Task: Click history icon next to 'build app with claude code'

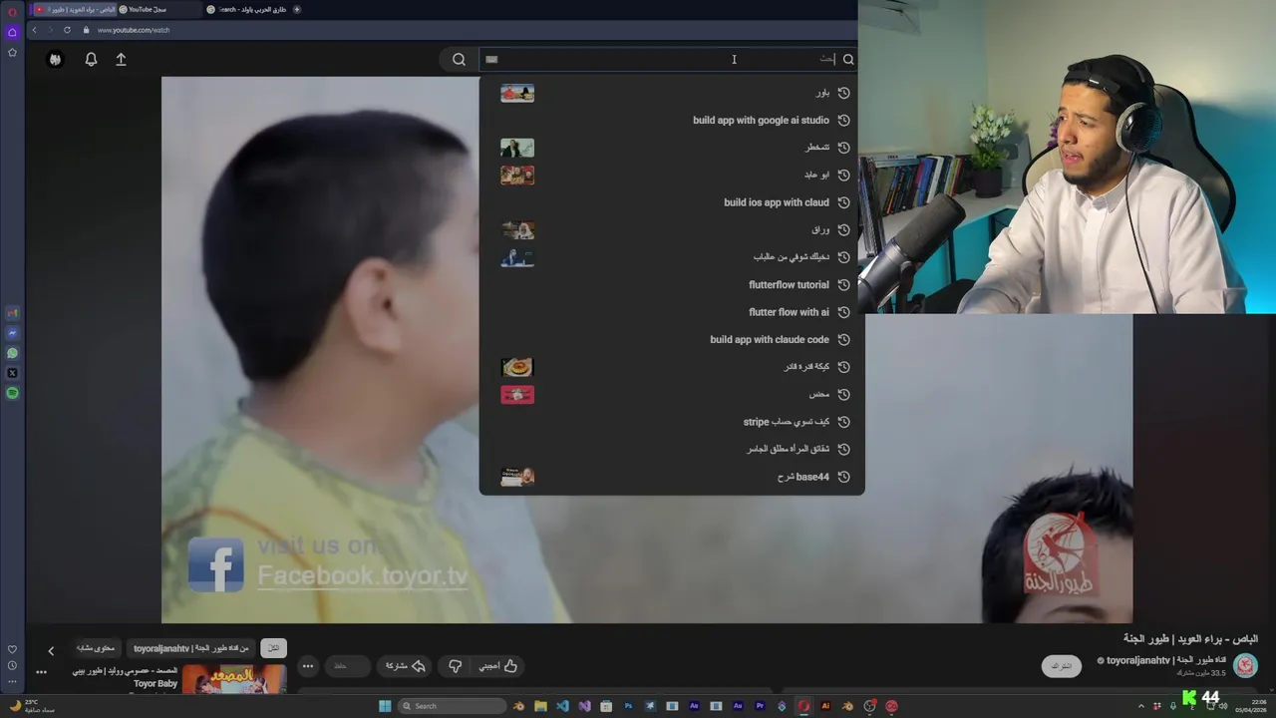Action: pos(843,339)
